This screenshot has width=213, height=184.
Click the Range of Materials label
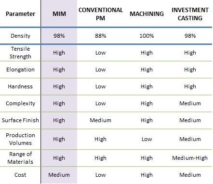click(20, 158)
